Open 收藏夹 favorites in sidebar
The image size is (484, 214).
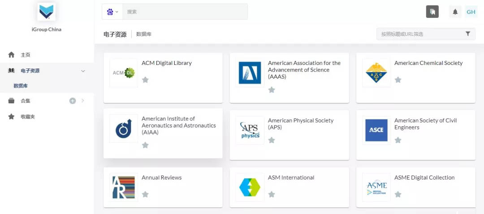pyautogui.click(x=28, y=117)
